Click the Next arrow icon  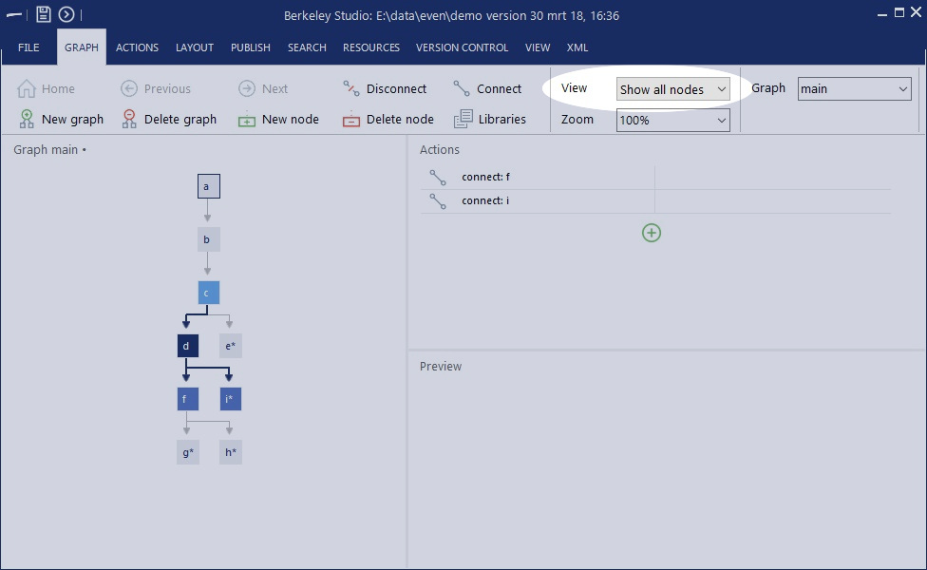pyautogui.click(x=247, y=88)
